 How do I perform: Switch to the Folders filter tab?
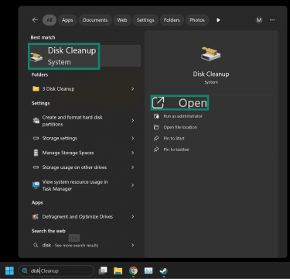coord(172,20)
